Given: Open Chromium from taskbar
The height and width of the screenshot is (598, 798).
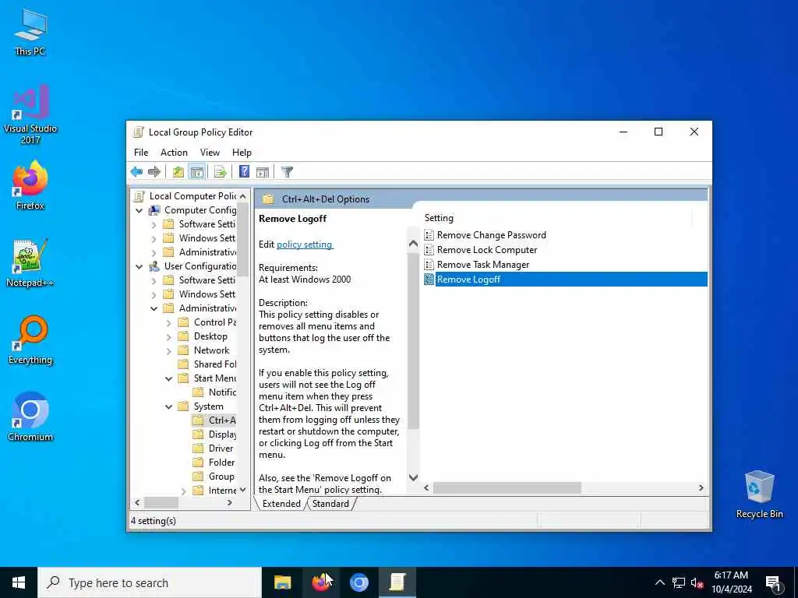Looking at the screenshot, I should pyautogui.click(x=358, y=582).
